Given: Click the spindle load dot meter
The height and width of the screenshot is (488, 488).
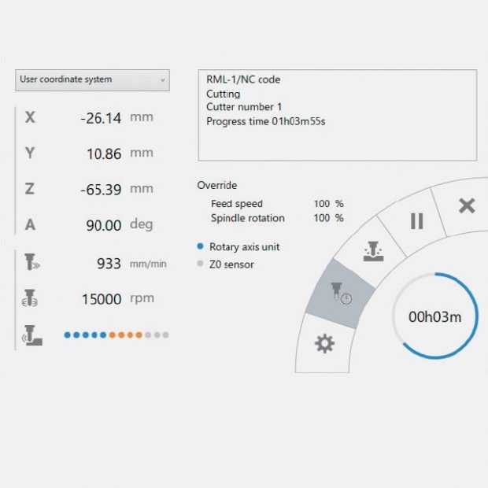Looking at the screenshot, I should (116, 335).
